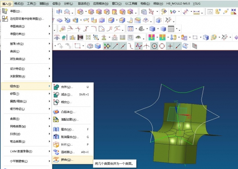238x169 pixels.
Task: Toggle the circle-center snap point icon
Action: [x=154, y=46]
